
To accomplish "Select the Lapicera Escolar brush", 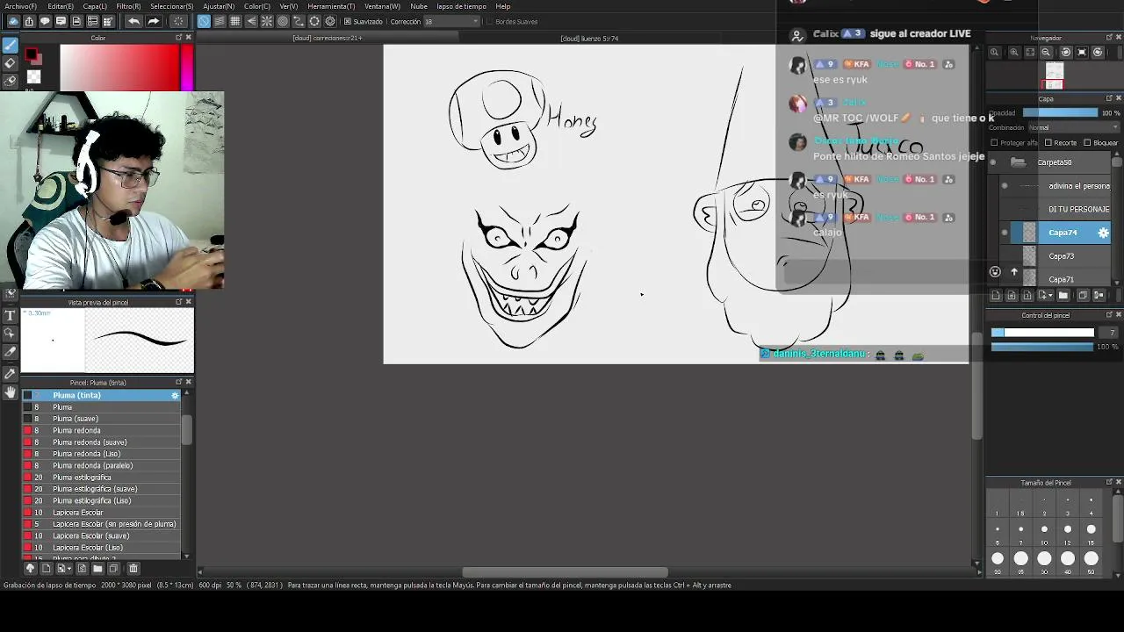I will point(102,513).
